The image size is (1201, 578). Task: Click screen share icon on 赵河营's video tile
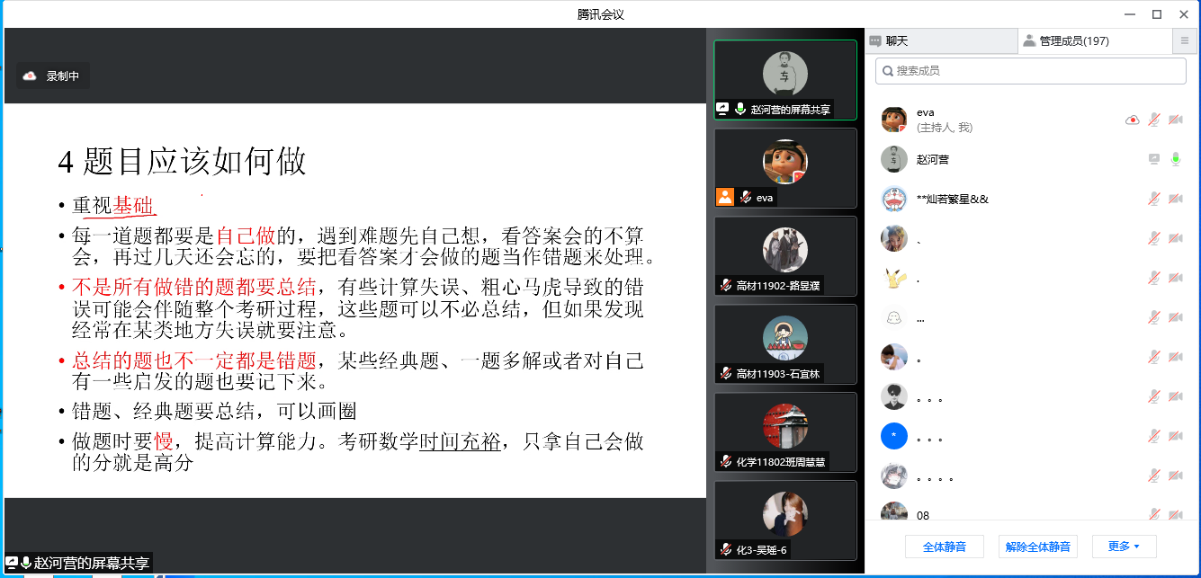click(x=722, y=109)
